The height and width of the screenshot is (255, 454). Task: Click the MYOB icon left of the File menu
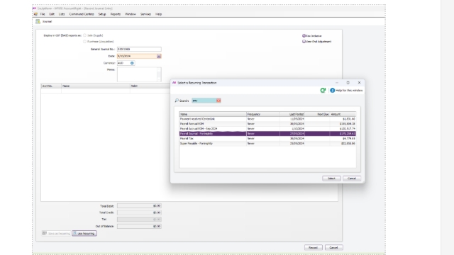35,14
